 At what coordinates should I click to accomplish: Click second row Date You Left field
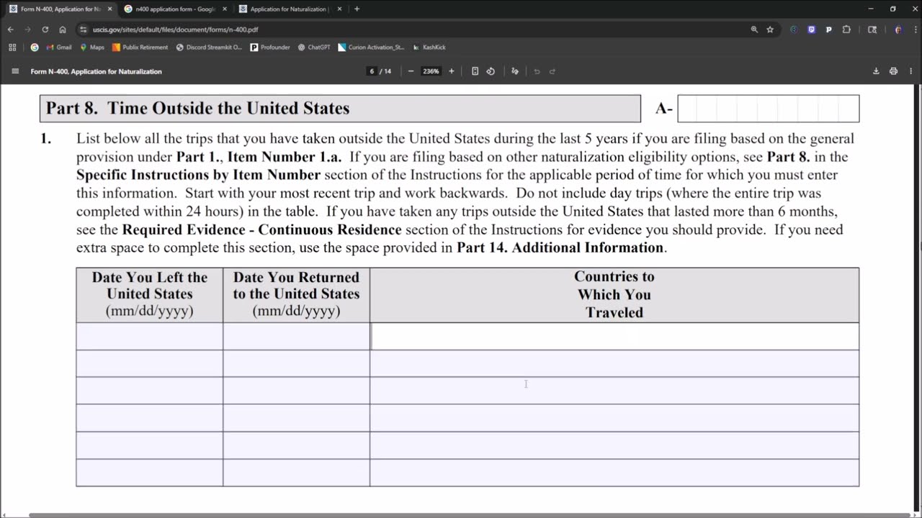tap(150, 364)
